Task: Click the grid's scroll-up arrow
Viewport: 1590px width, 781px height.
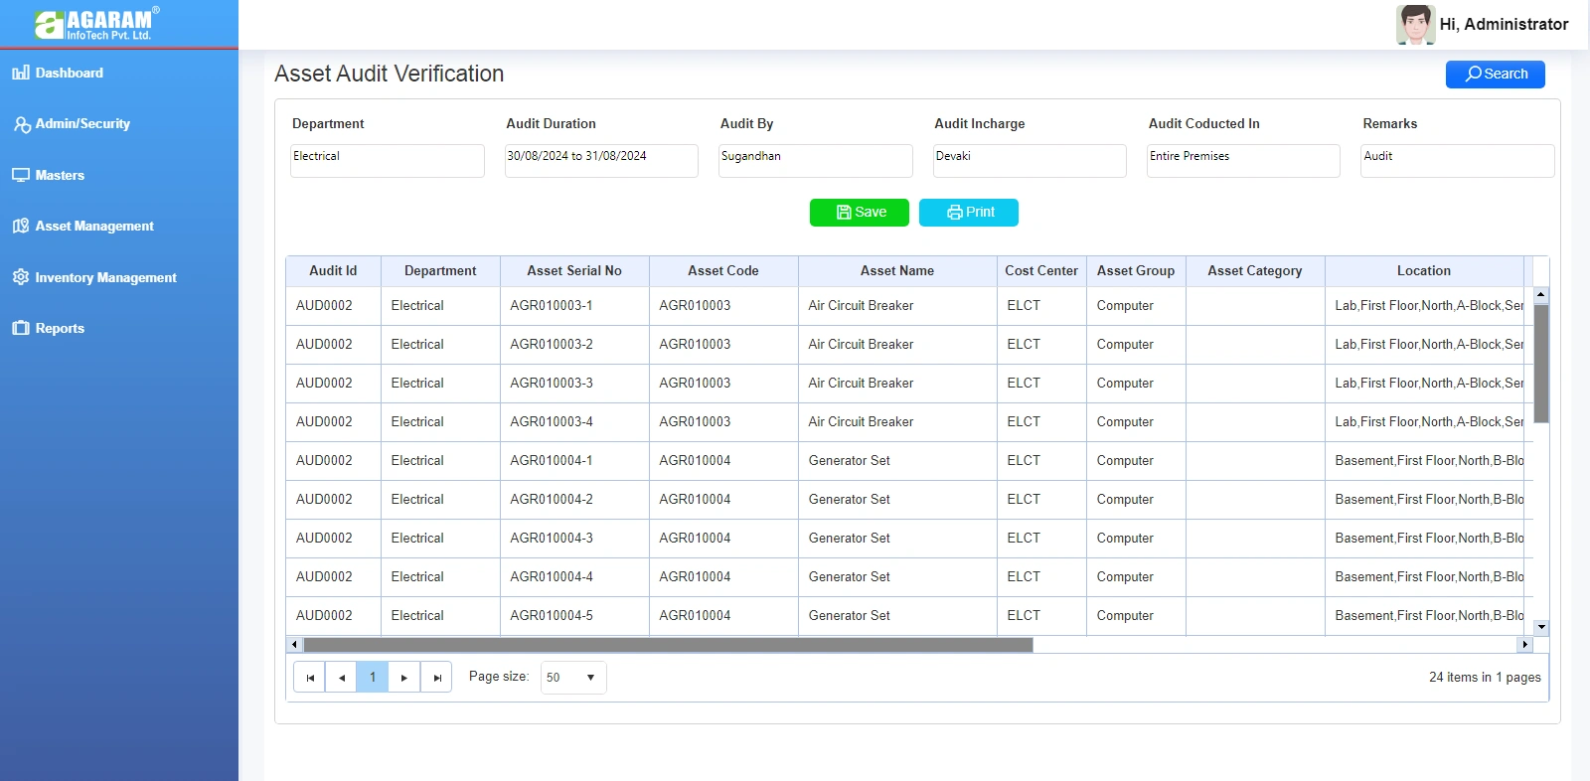Action: click(1541, 295)
